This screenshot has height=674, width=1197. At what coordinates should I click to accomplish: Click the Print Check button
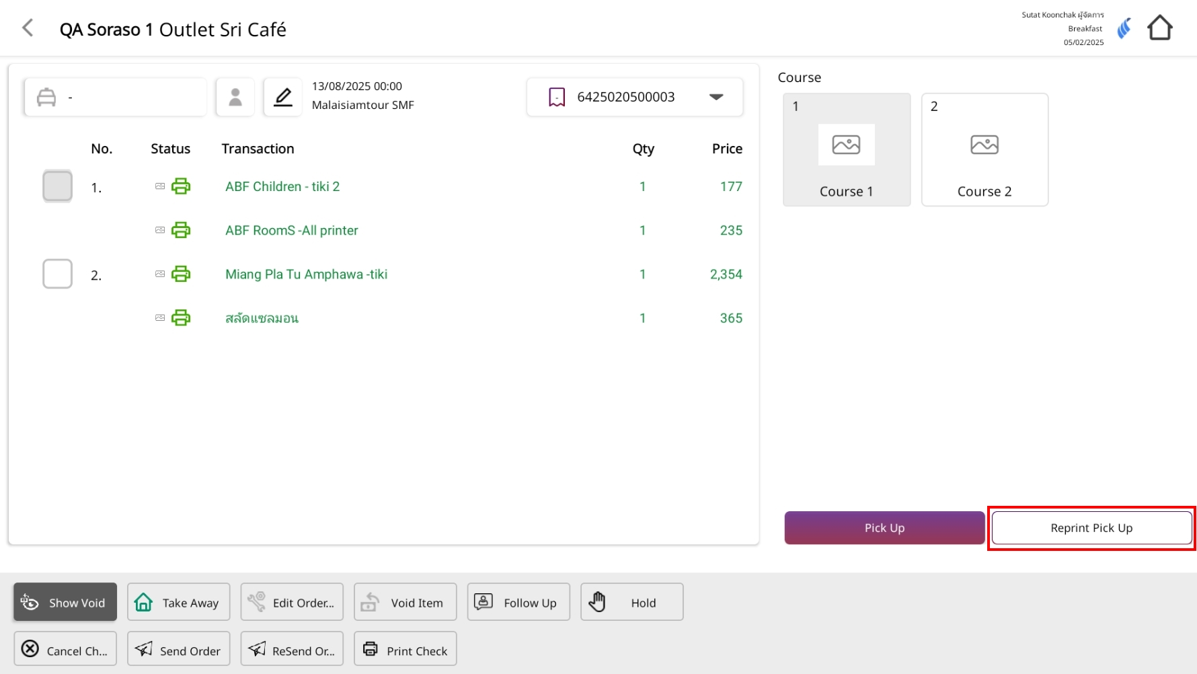click(405, 650)
